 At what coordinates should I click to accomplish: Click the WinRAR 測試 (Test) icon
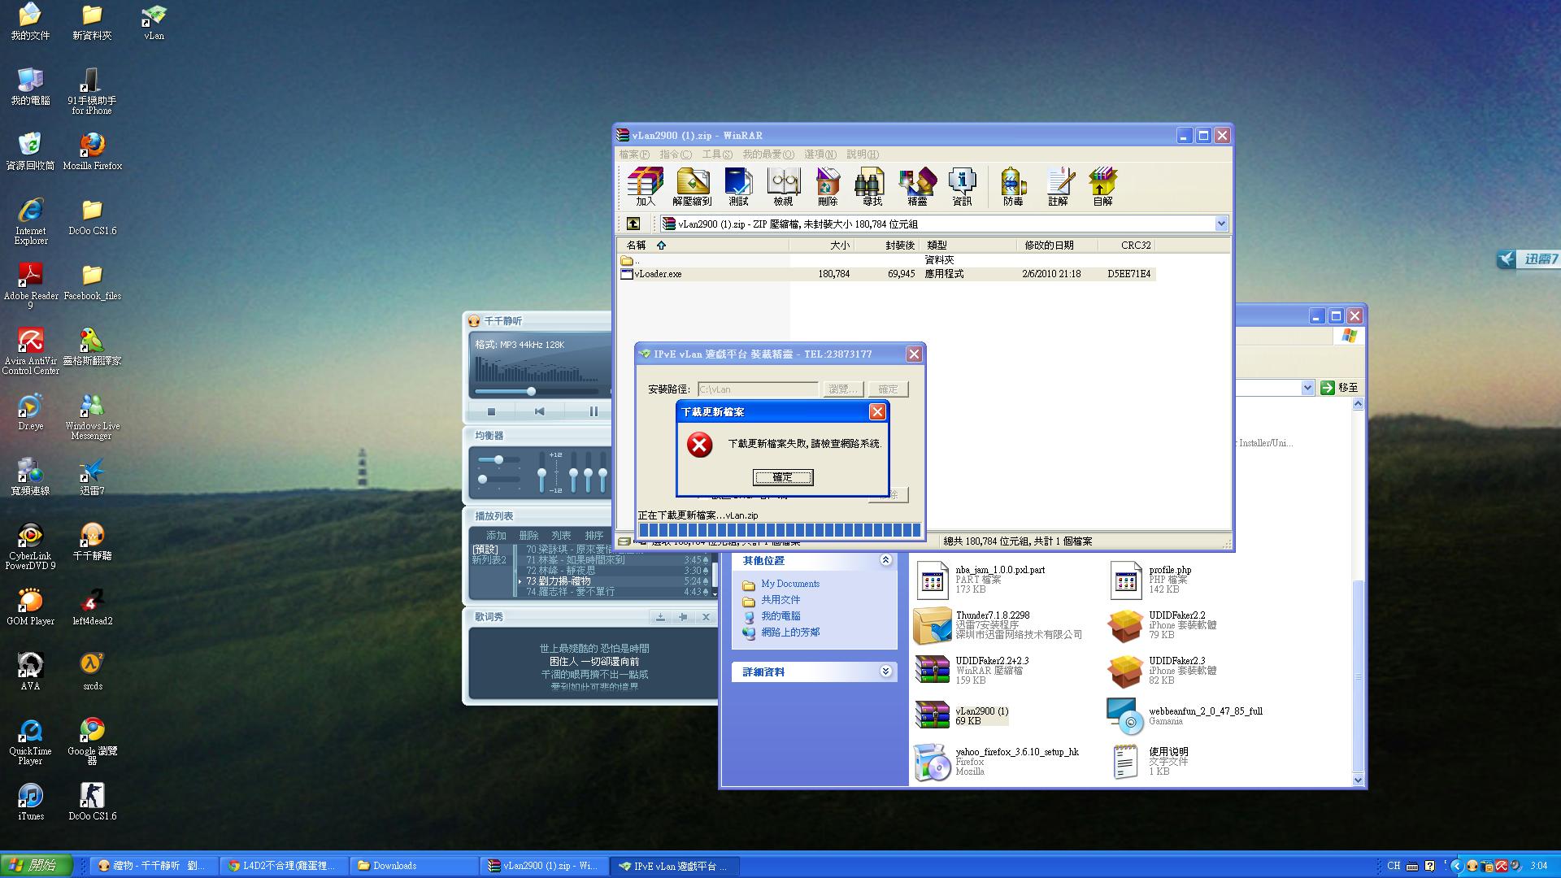point(738,186)
